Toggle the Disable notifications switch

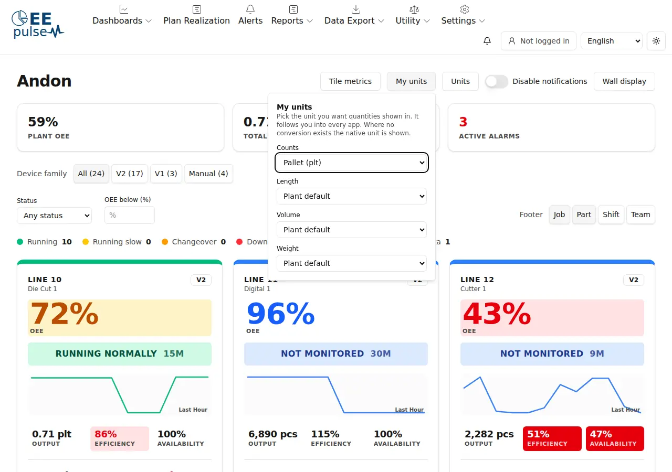click(496, 81)
